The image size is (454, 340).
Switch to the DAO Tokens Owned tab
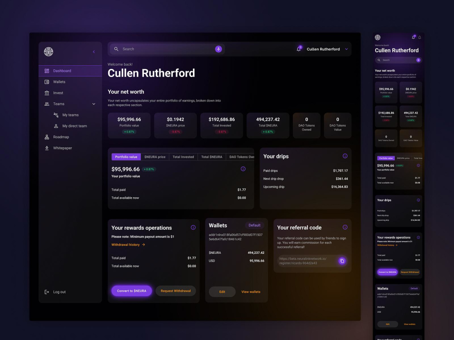click(240, 157)
